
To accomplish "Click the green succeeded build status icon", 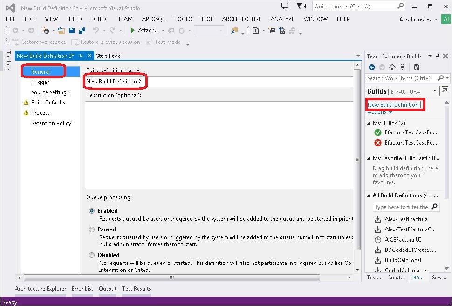I will pos(377,132).
